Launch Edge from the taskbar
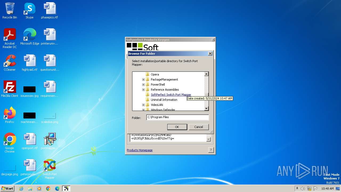This screenshot has width=341, height=192. (57, 189)
